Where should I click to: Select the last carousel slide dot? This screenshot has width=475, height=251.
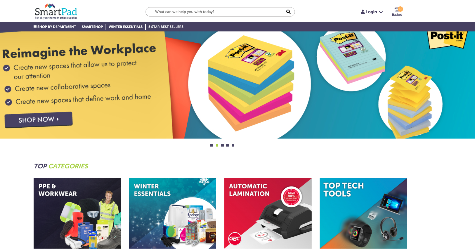tap(233, 145)
